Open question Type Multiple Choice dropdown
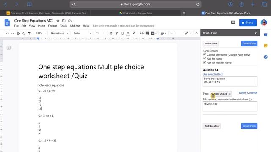The height and width of the screenshot is (152, 271). coord(221,94)
